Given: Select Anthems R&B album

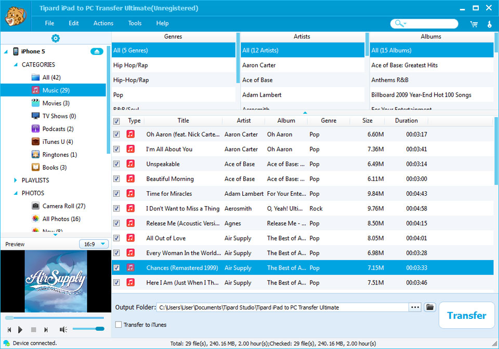Looking at the screenshot, I should point(431,80).
